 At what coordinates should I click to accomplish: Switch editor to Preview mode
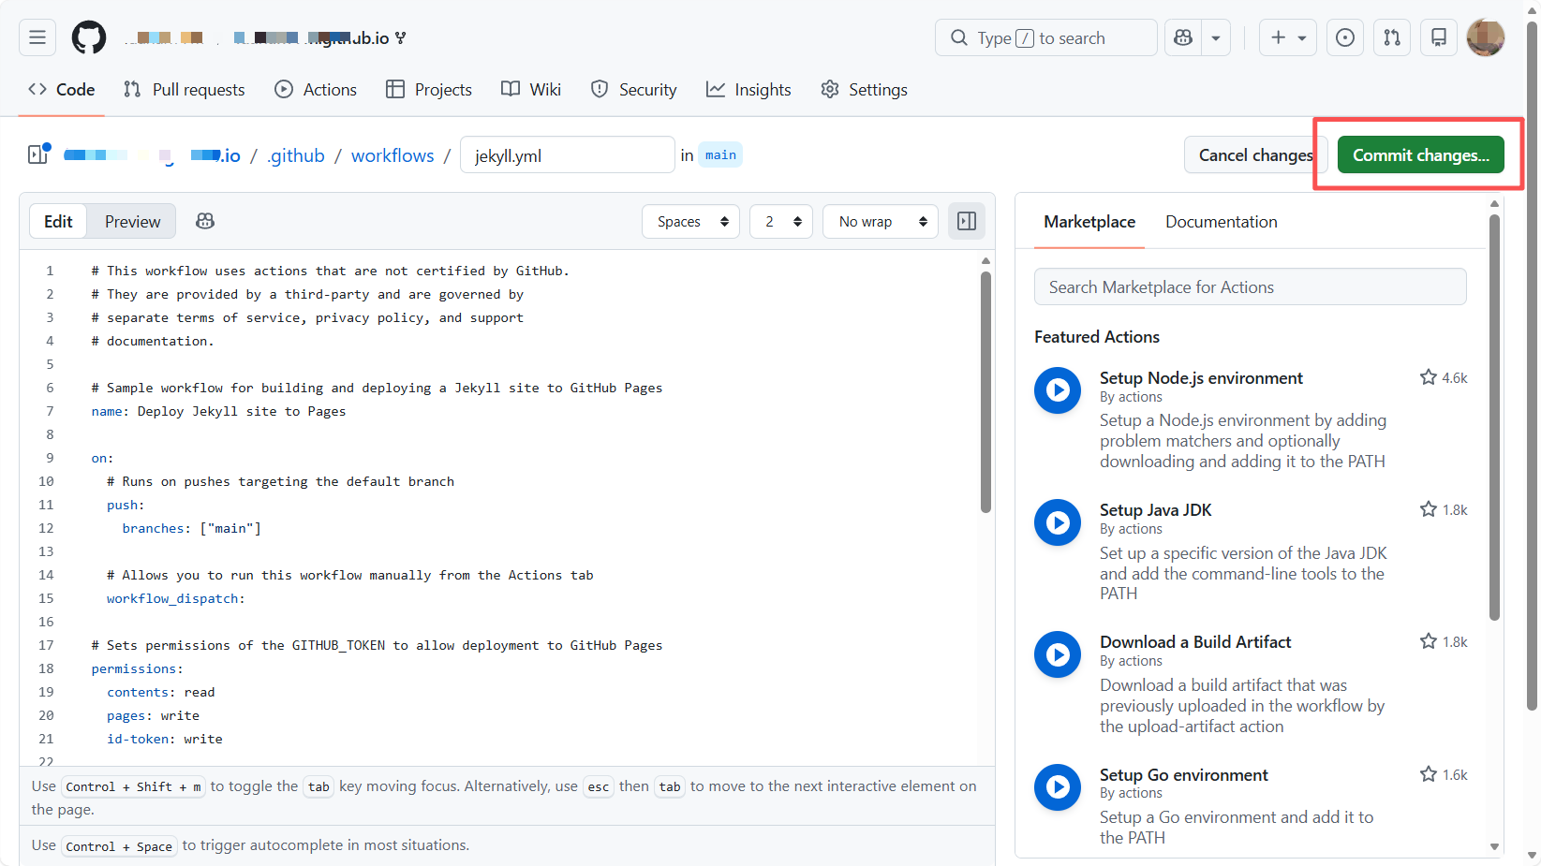coord(132,222)
